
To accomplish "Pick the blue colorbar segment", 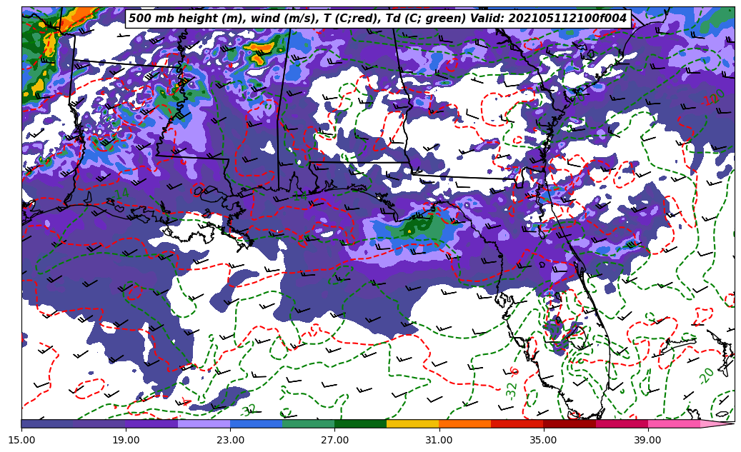I will pos(256,423).
